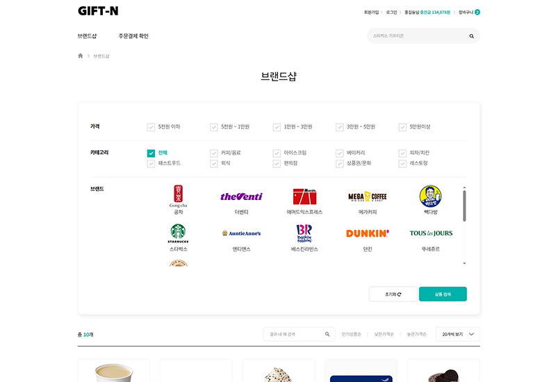Check the 5천원 이하 price filter

(151, 127)
